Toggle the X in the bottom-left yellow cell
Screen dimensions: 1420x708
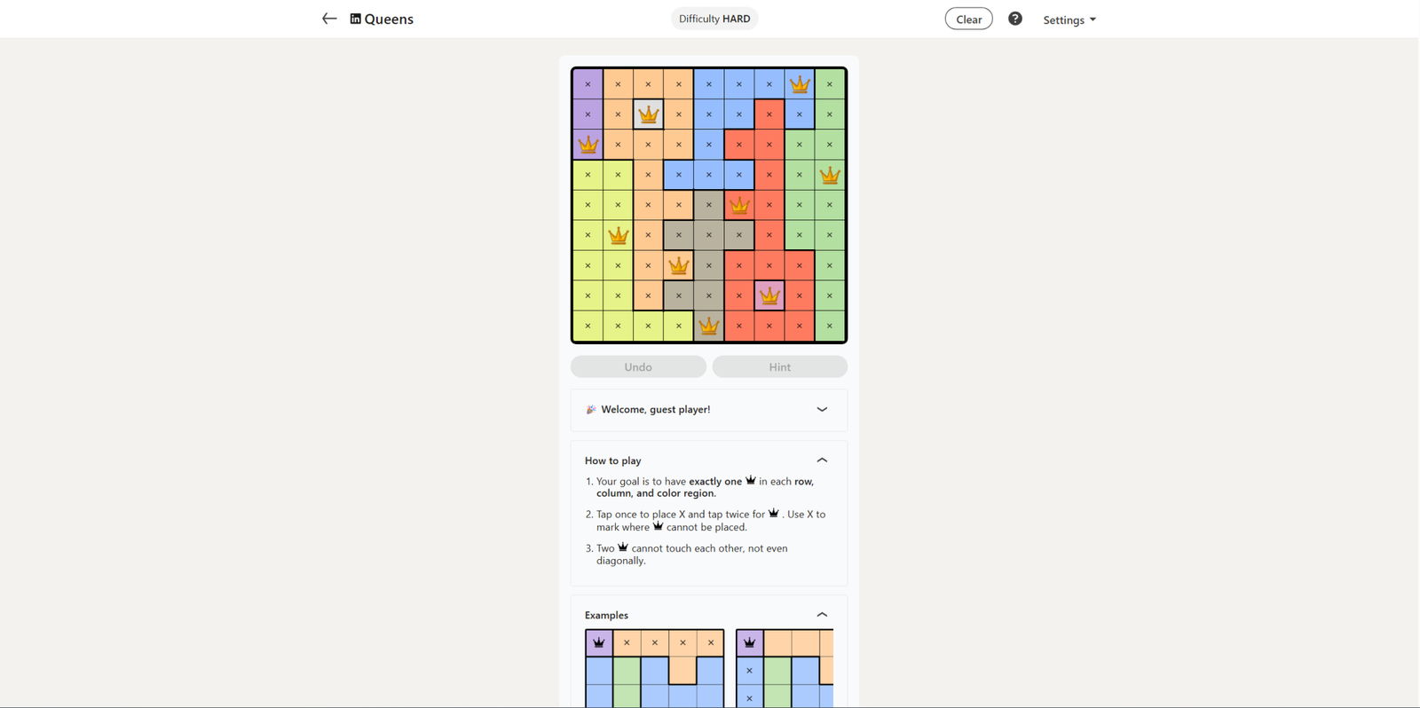pos(588,326)
